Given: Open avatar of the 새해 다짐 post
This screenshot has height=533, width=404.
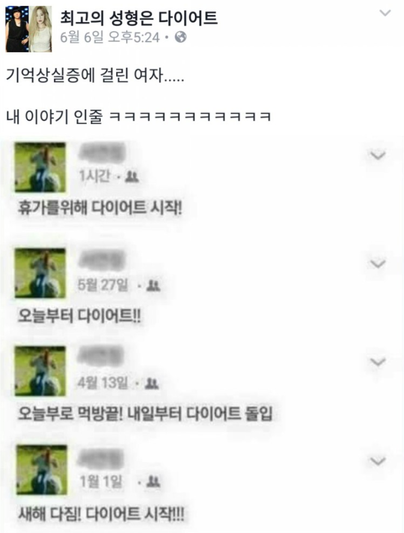Looking at the screenshot, I should click(42, 470).
